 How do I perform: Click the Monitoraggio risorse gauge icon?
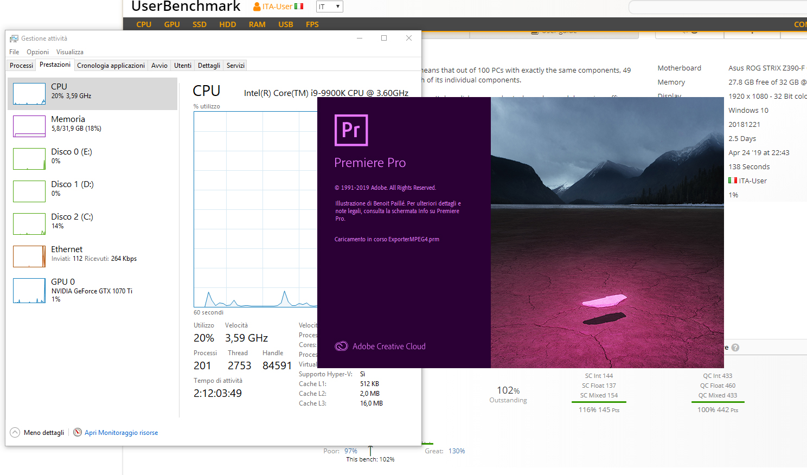pyautogui.click(x=78, y=432)
